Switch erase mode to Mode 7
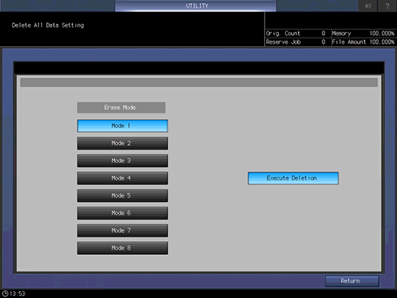397x298 pixels. (x=122, y=230)
